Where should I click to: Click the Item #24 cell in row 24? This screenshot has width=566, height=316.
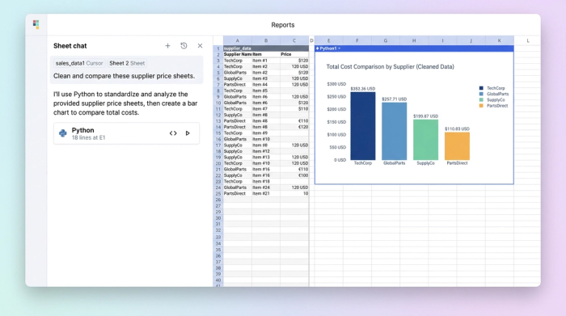coord(266,187)
